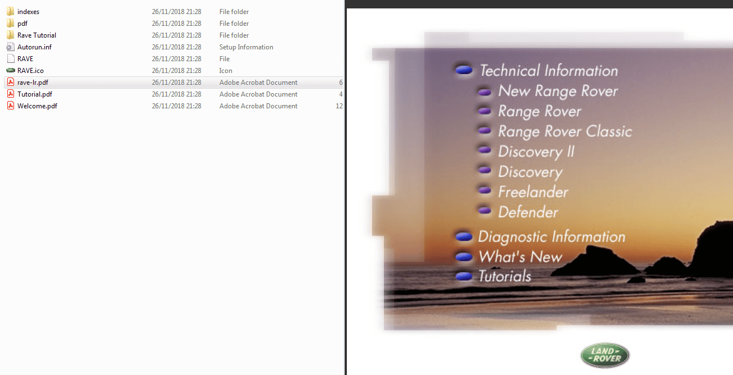The width and height of the screenshot is (733, 375).
Task: Click the purple bullet beside Range Rover
Action: point(484,111)
